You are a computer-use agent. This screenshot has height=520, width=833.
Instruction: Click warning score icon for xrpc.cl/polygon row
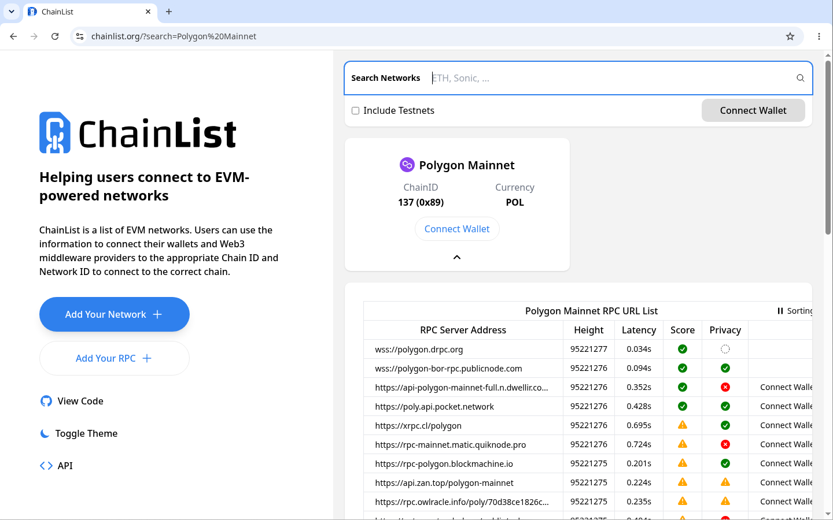tap(683, 425)
